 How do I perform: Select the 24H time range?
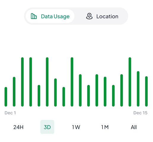(18, 127)
